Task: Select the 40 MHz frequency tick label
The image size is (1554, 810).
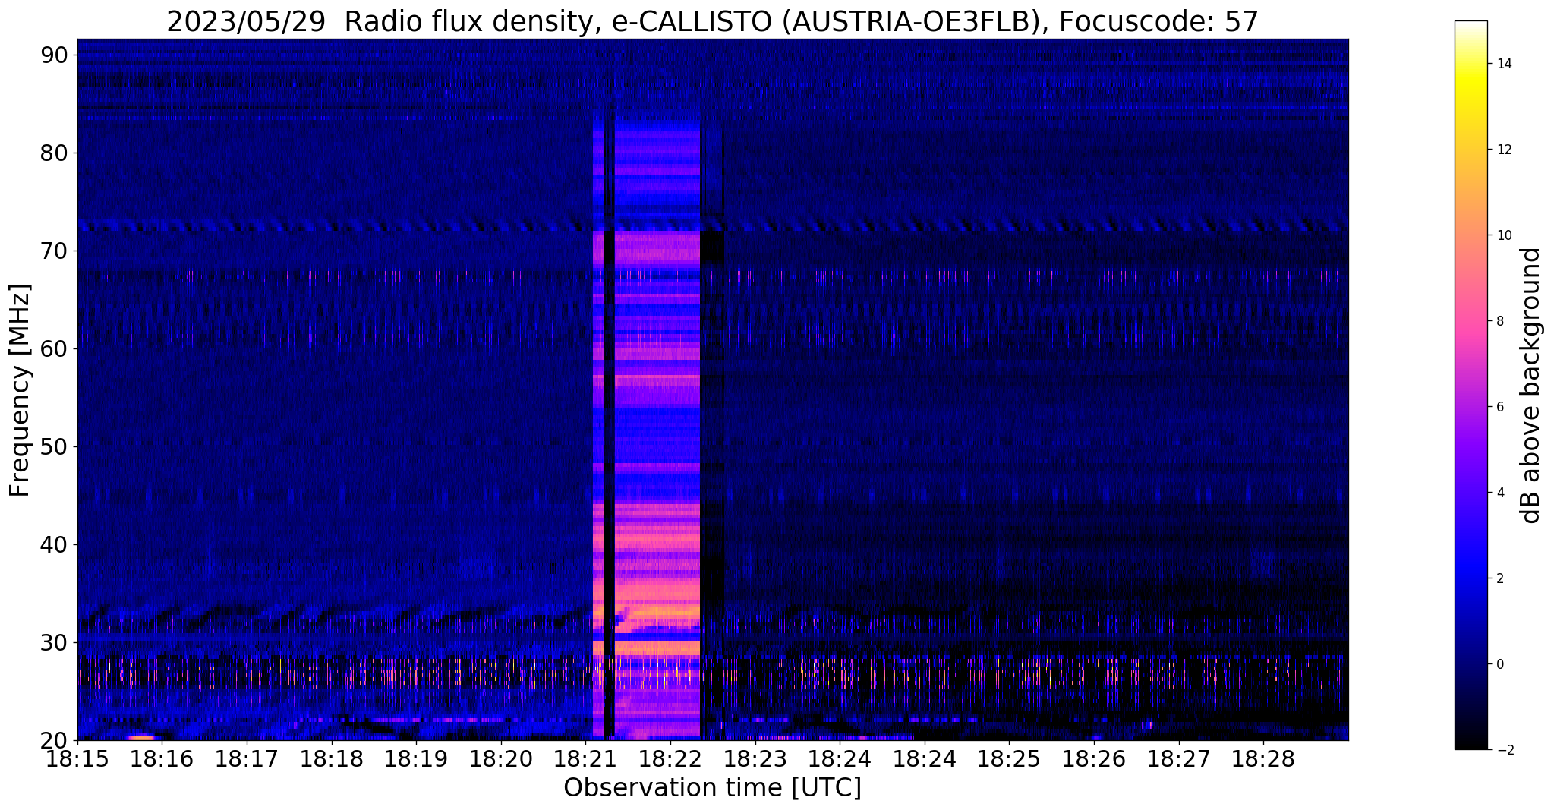Action: (56, 544)
